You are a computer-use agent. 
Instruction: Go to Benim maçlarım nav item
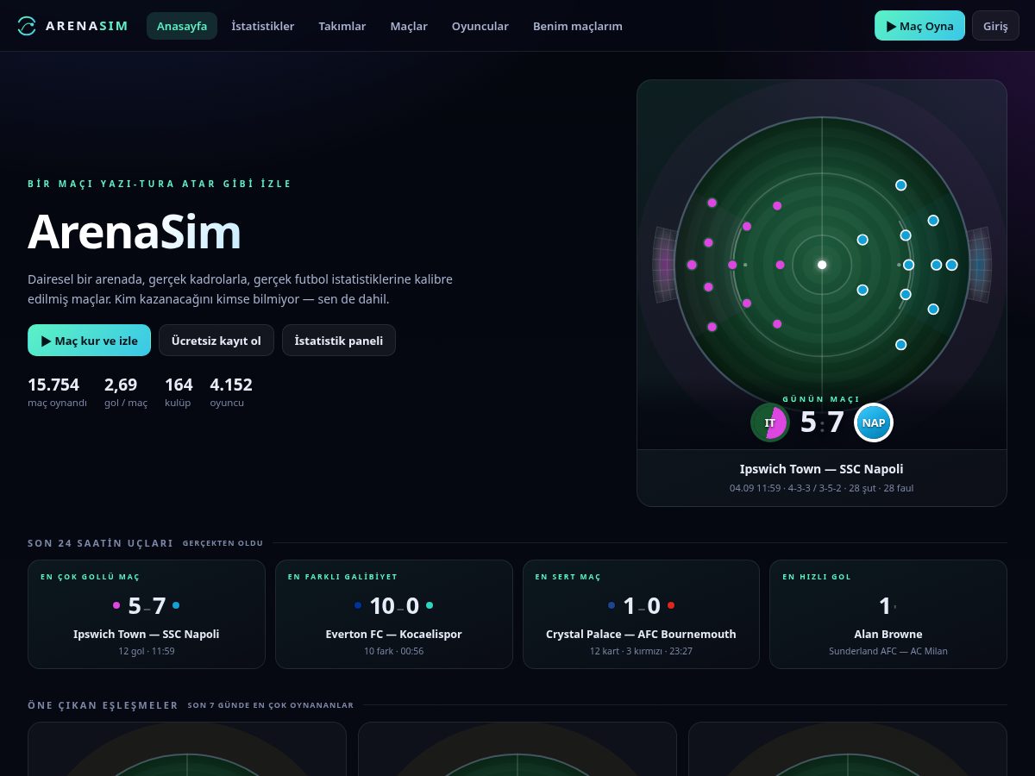pyautogui.click(x=578, y=26)
